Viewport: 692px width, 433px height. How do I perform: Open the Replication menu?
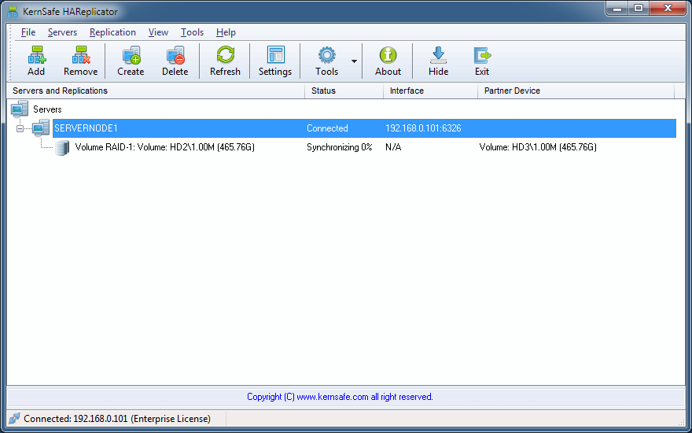(112, 32)
